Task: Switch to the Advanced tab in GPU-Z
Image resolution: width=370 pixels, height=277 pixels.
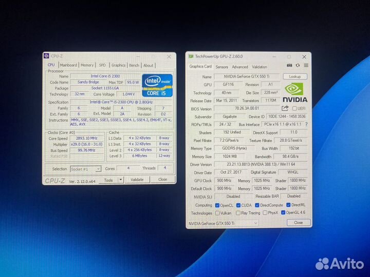Action: [x=240, y=67]
